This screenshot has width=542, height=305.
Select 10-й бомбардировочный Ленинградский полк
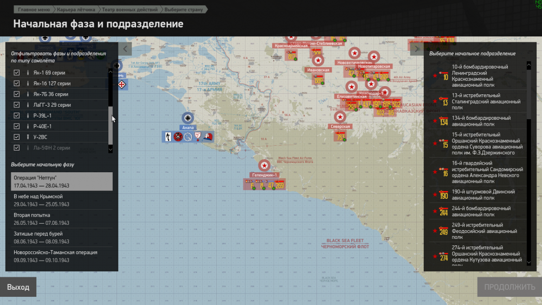pos(478,76)
